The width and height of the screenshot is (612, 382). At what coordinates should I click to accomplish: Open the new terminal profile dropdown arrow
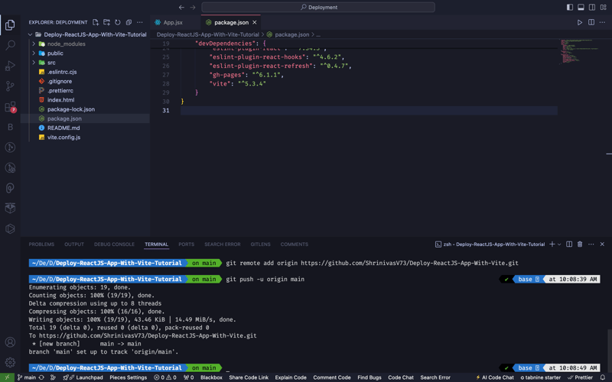[x=559, y=244]
